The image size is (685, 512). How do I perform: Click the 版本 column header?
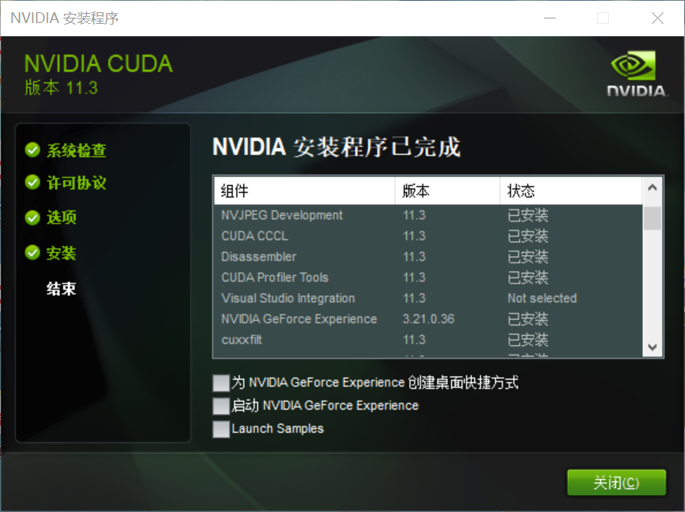pos(414,190)
